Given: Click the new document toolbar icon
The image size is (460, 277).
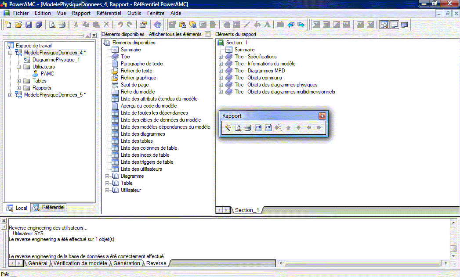Looking at the screenshot, I should coord(8,25).
